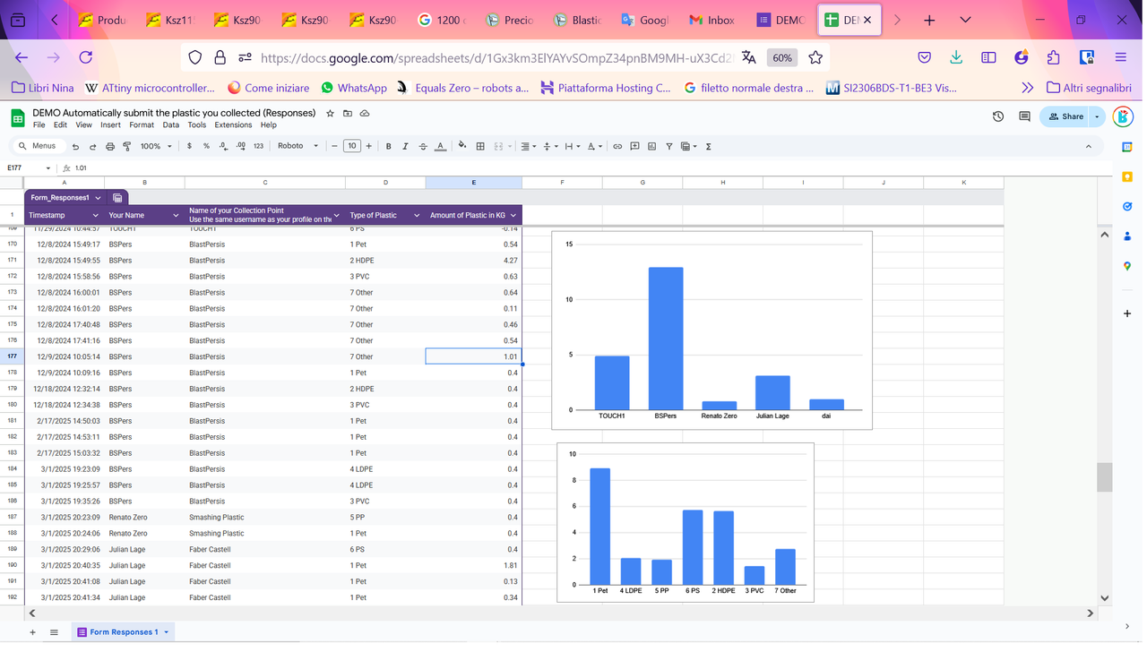Toggle italic formatting
This screenshot has height=652, width=1147.
point(405,146)
